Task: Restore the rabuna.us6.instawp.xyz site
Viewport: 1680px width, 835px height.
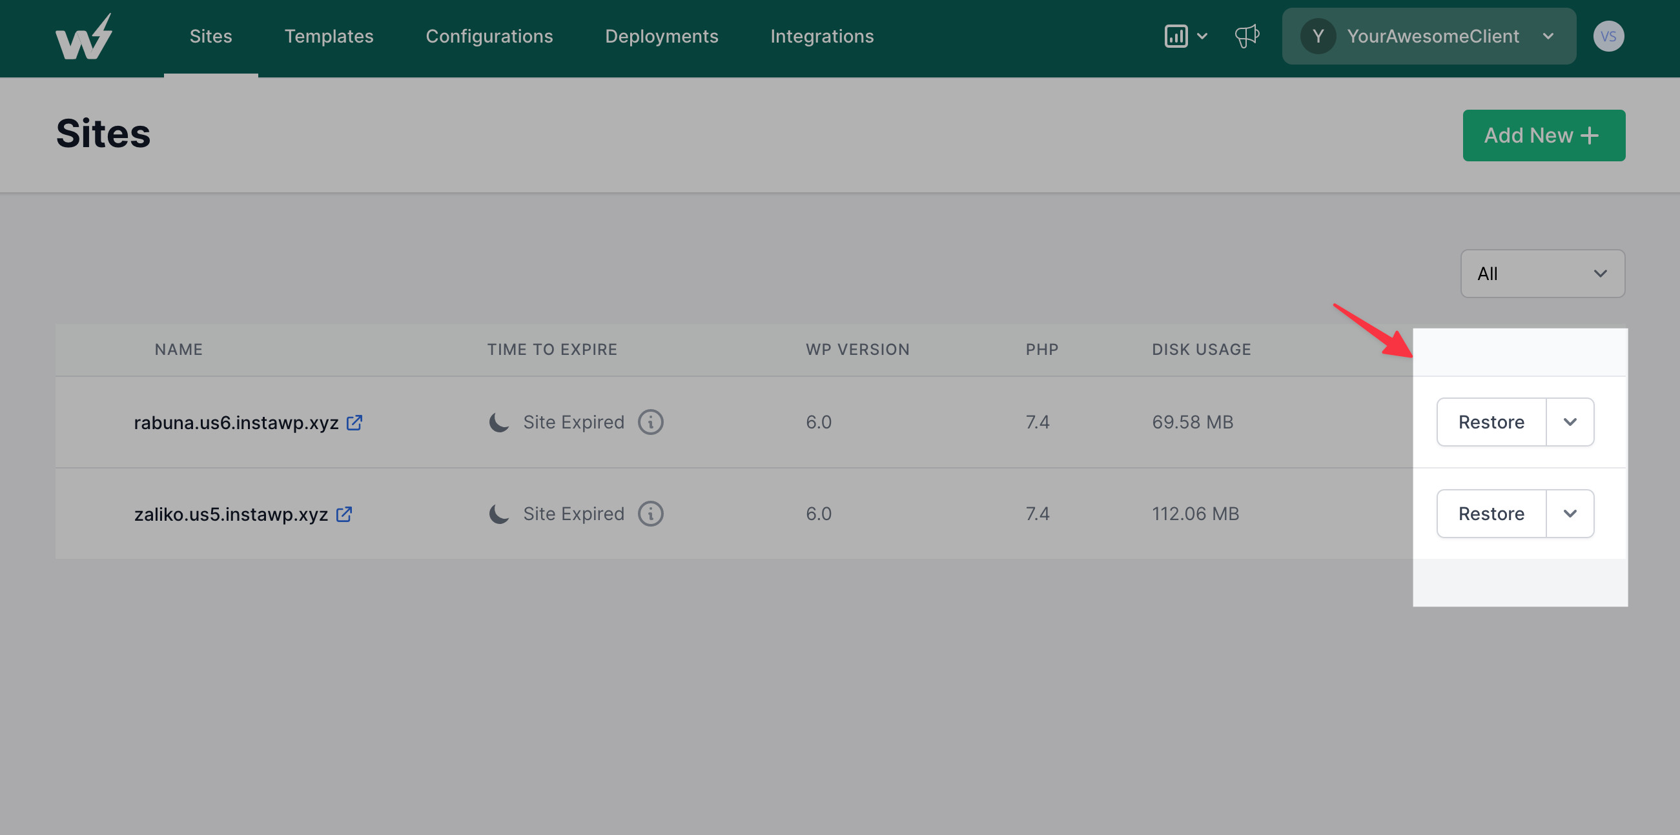Action: tap(1491, 422)
